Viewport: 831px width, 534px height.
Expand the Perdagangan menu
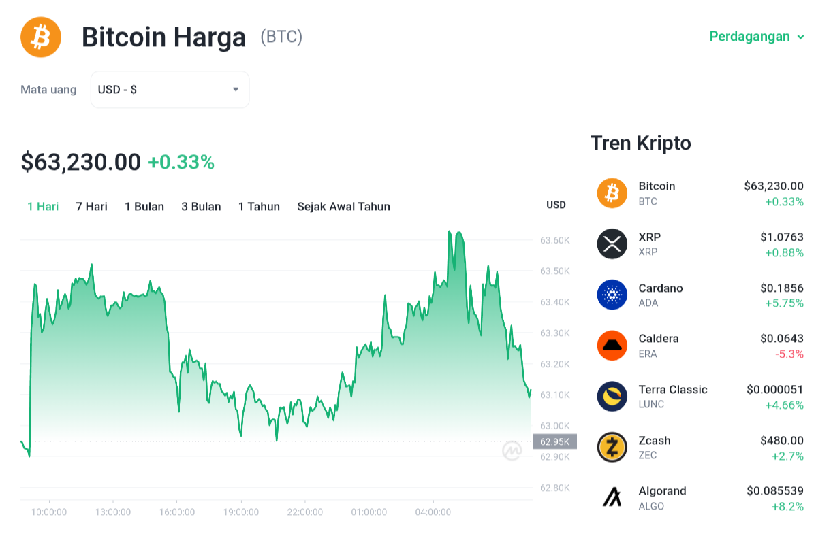pos(757,37)
